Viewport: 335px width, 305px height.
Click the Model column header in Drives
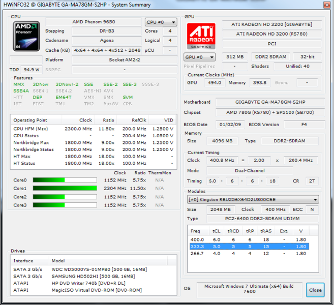(x=108, y=261)
